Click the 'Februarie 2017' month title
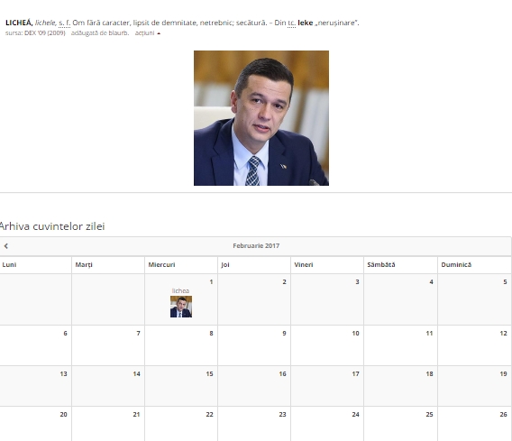The width and height of the screenshot is (512, 441). click(256, 245)
